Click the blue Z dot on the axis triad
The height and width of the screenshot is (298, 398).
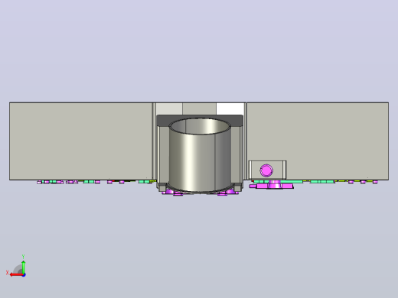pyautogui.click(x=24, y=275)
